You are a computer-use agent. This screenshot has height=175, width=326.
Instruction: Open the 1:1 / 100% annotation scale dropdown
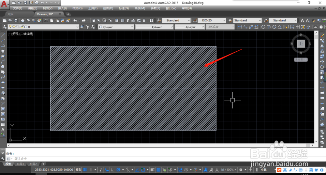(x=229, y=169)
